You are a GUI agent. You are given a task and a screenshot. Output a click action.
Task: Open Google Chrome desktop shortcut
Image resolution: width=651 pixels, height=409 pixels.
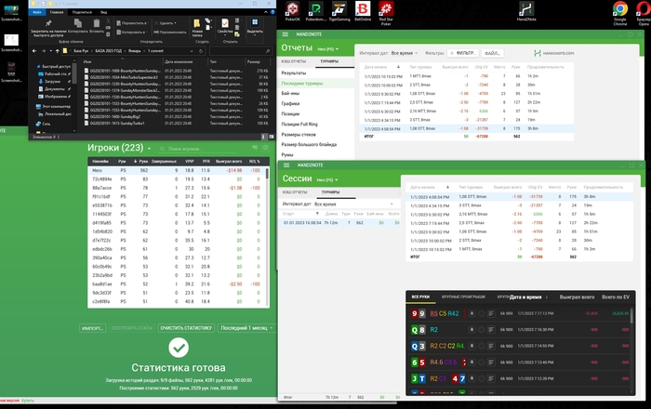pyautogui.click(x=620, y=13)
